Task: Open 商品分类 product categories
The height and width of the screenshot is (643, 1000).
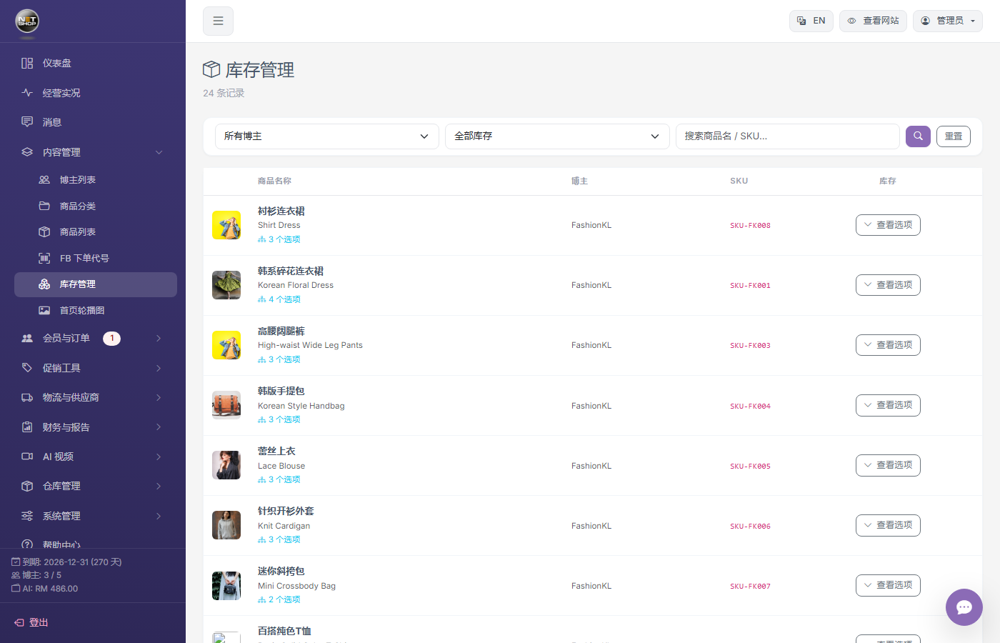Action: click(x=96, y=206)
